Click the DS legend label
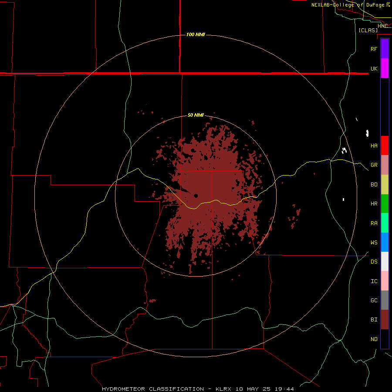The width and height of the screenshot is (392, 392). 374,262
